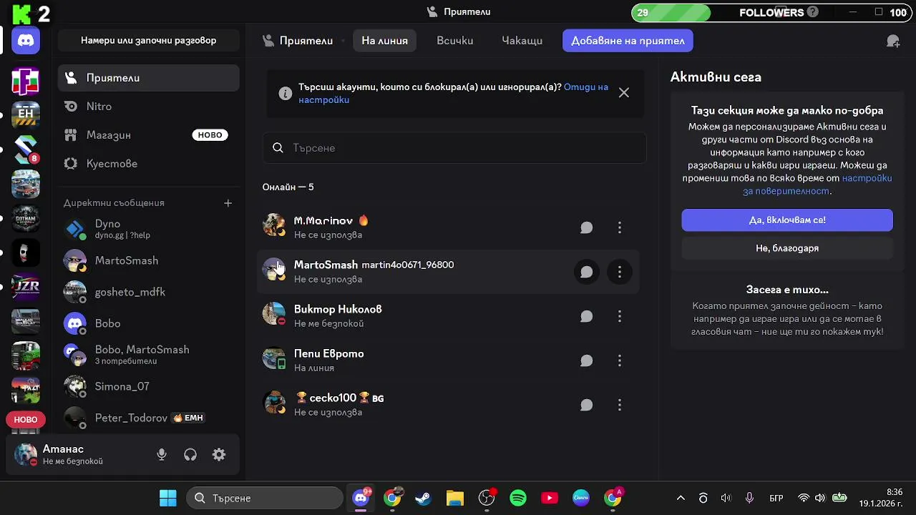The width and height of the screenshot is (916, 515).
Task: Open the Gotham server icon
Action: [x=26, y=217]
